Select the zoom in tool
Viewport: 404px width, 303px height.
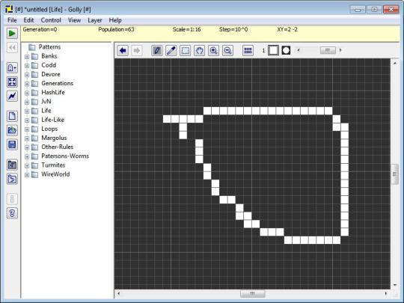pyautogui.click(x=213, y=50)
